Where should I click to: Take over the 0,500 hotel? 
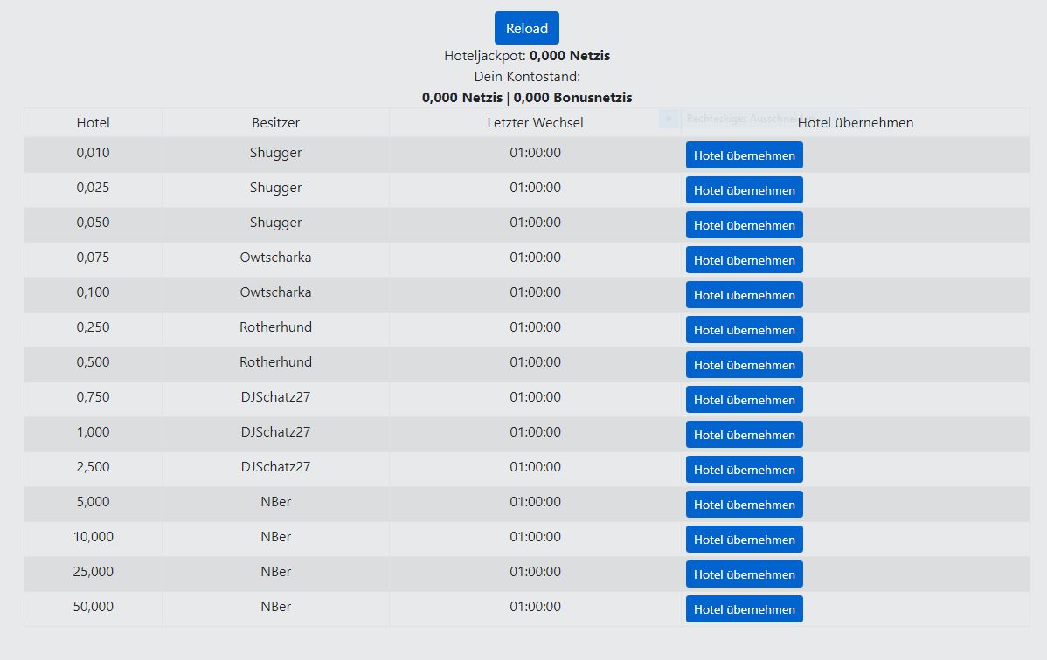click(744, 364)
